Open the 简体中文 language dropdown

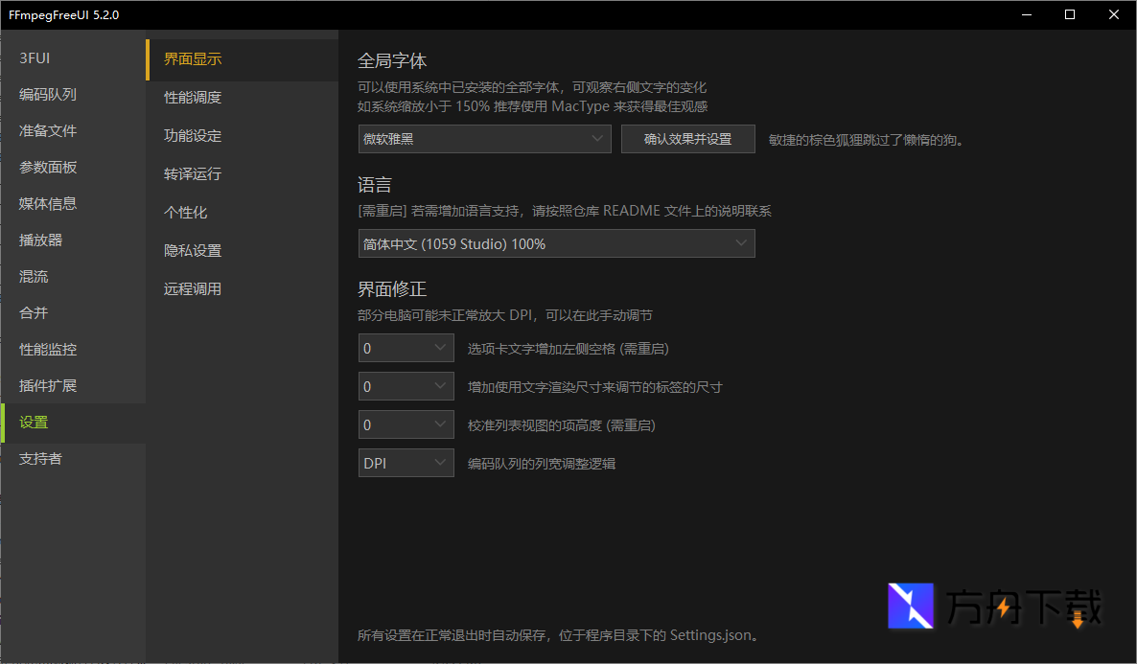click(x=556, y=243)
